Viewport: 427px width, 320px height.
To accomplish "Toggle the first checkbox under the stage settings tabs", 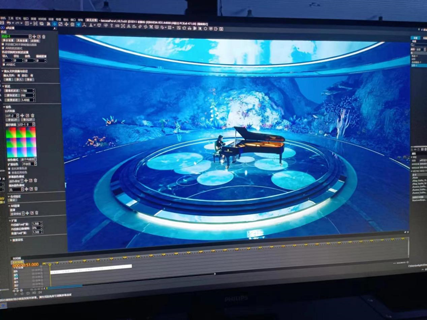I will [3, 44].
